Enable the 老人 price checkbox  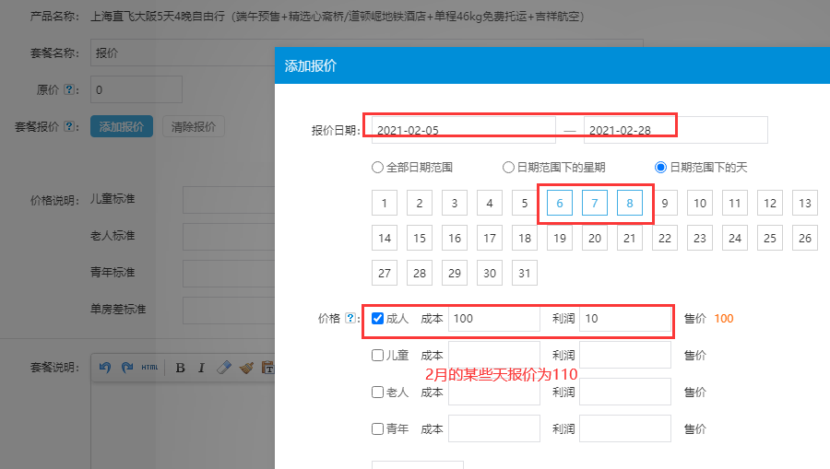[378, 392]
